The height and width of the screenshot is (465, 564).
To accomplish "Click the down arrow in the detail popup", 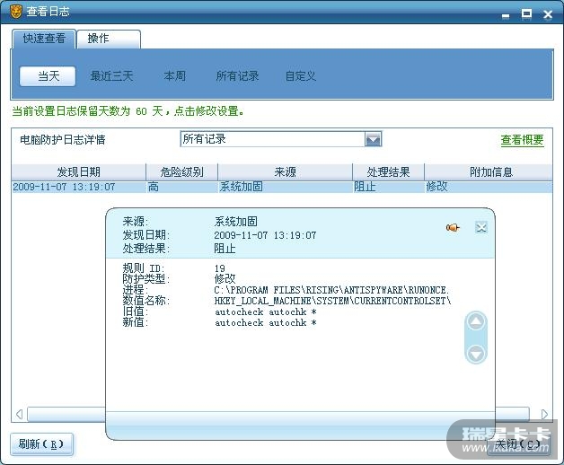I will click(476, 354).
